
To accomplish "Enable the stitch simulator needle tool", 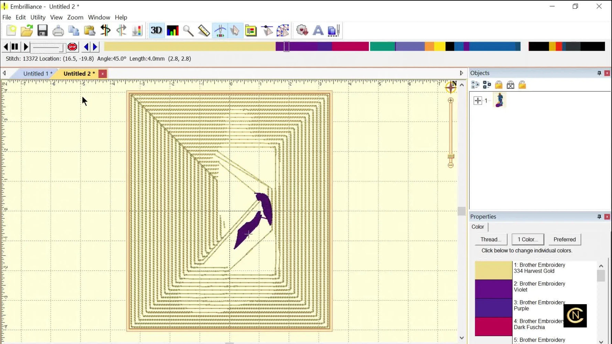I will (x=220, y=30).
